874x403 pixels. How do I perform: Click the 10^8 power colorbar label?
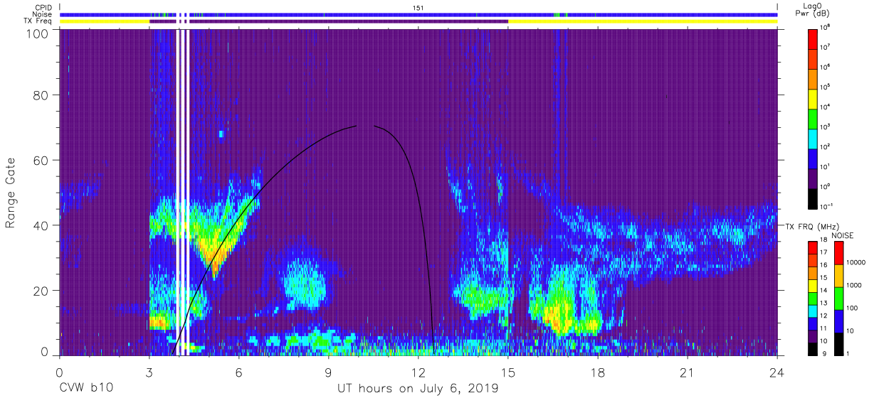tap(826, 27)
